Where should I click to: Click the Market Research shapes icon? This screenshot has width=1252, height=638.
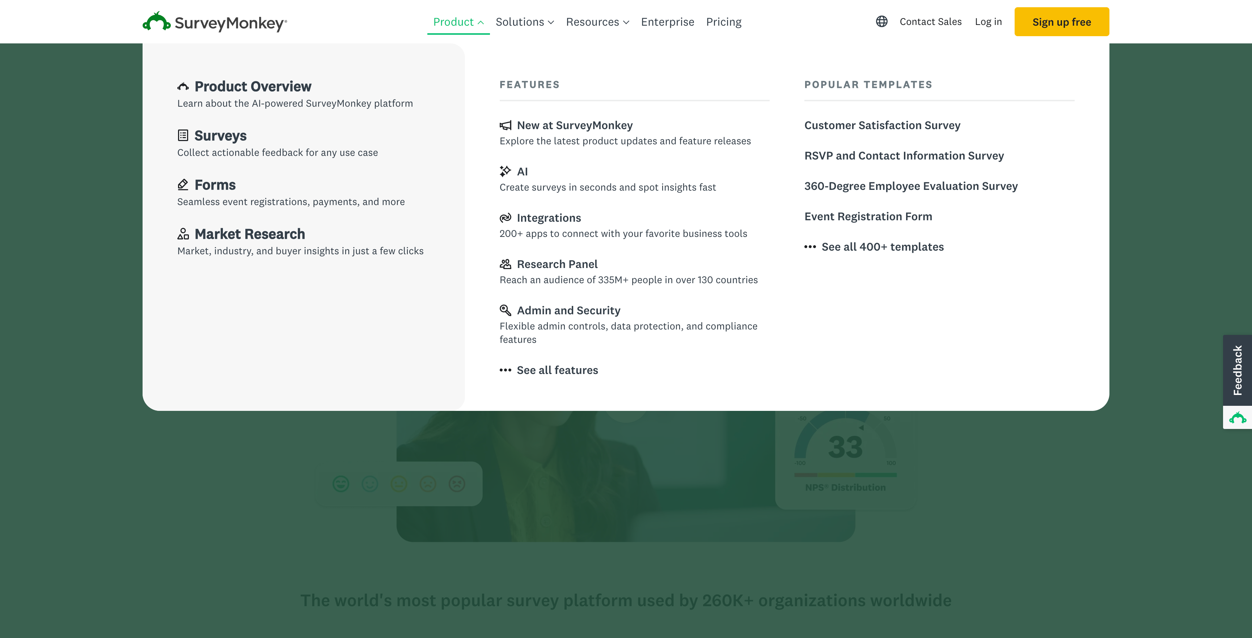coord(183,234)
